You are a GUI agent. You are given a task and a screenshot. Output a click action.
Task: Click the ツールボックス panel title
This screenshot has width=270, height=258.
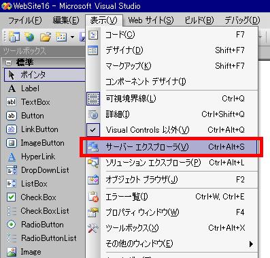click(24, 51)
